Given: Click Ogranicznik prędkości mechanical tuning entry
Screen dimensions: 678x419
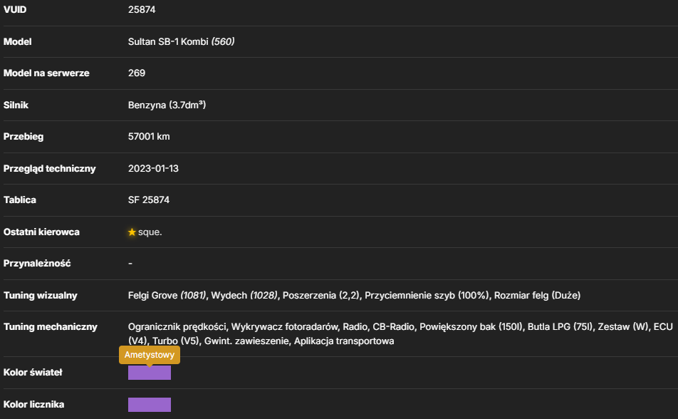Looking at the screenshot, I should tap(177, 327).
